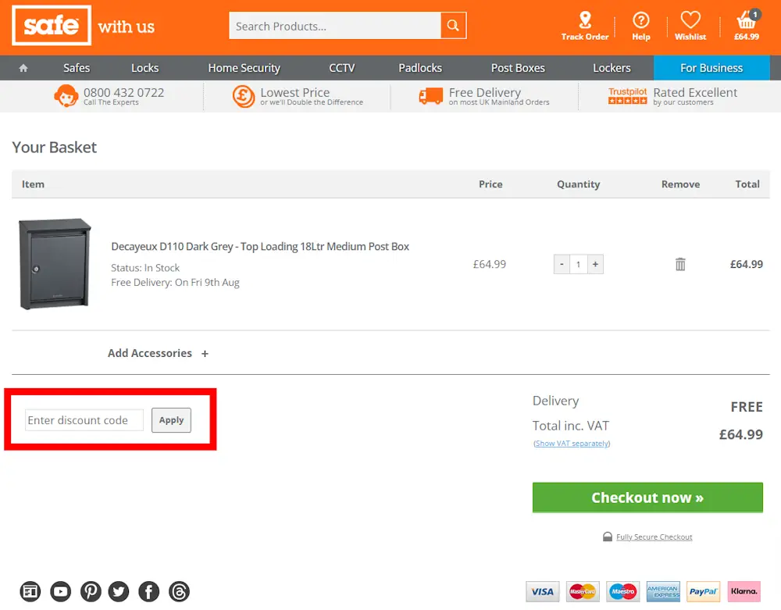Click the Free Delivery: On Fri 9th Aug text
The height and width of the screenshot is (610, 781).
pos(175,282)
